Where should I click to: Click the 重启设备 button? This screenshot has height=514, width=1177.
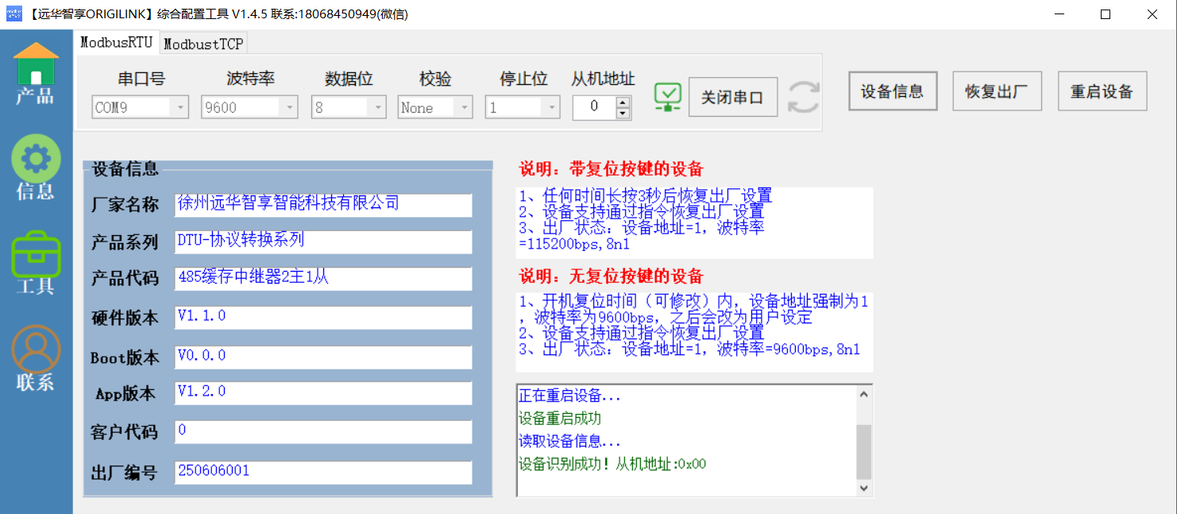coord(1102,91)
